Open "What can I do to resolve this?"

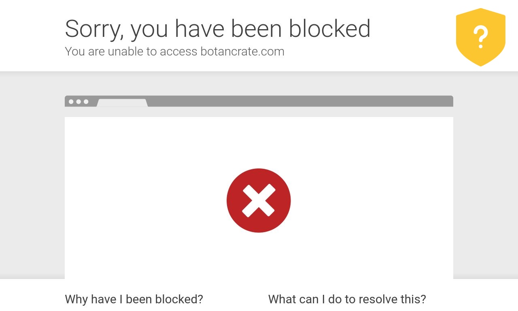[347, 299]
